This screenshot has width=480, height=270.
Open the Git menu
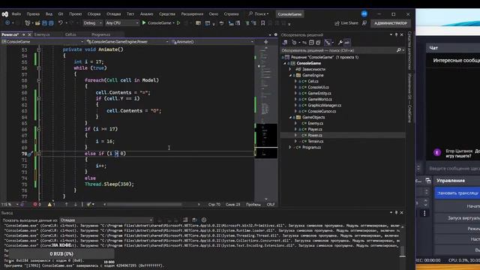[61, 14]
